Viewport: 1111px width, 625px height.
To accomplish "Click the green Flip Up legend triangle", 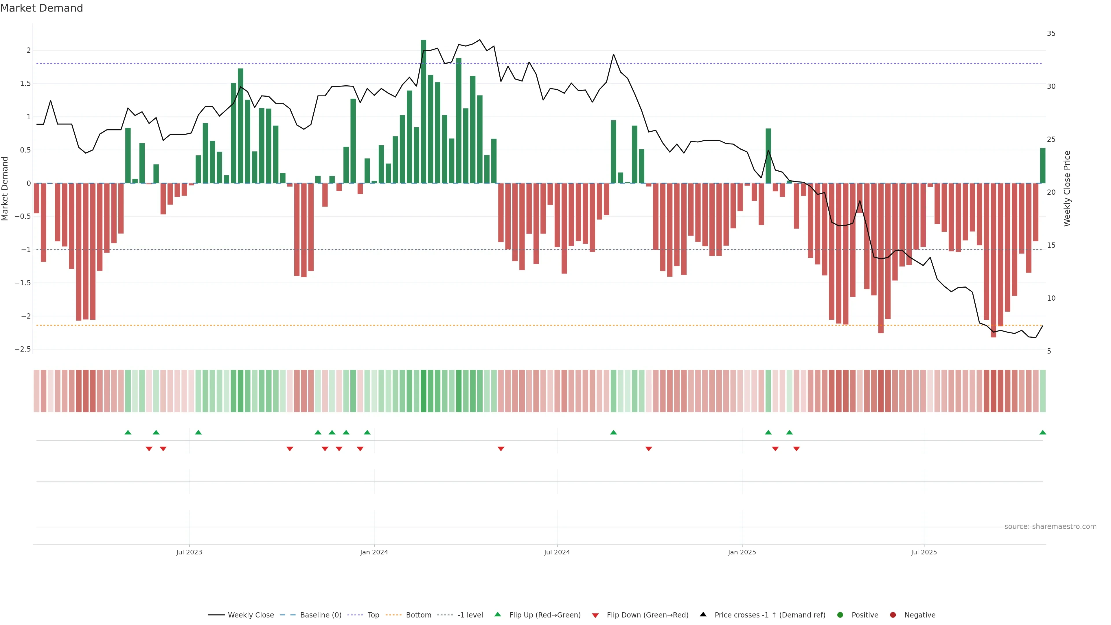I will (497, 614).
